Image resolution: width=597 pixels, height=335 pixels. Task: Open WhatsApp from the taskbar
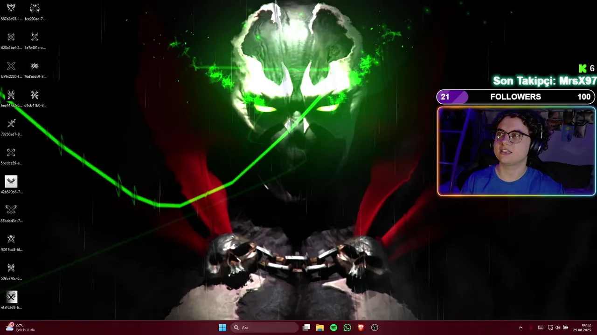pos(347,328)
